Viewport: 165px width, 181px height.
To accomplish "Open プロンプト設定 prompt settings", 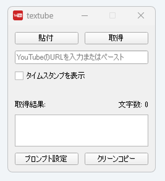I will (x=47, y=159).
